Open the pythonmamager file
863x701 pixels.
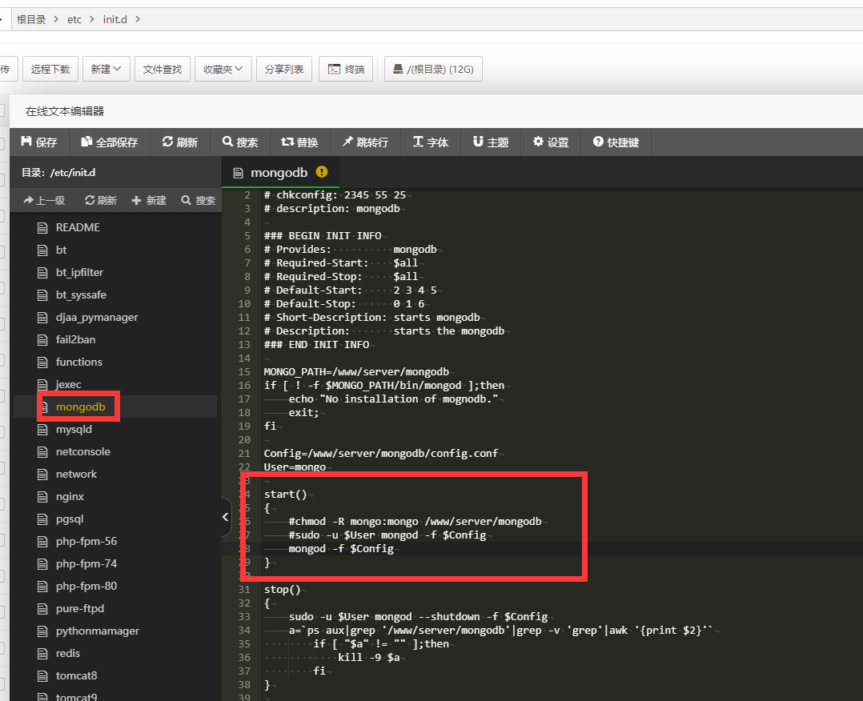(x=98, y=631)
